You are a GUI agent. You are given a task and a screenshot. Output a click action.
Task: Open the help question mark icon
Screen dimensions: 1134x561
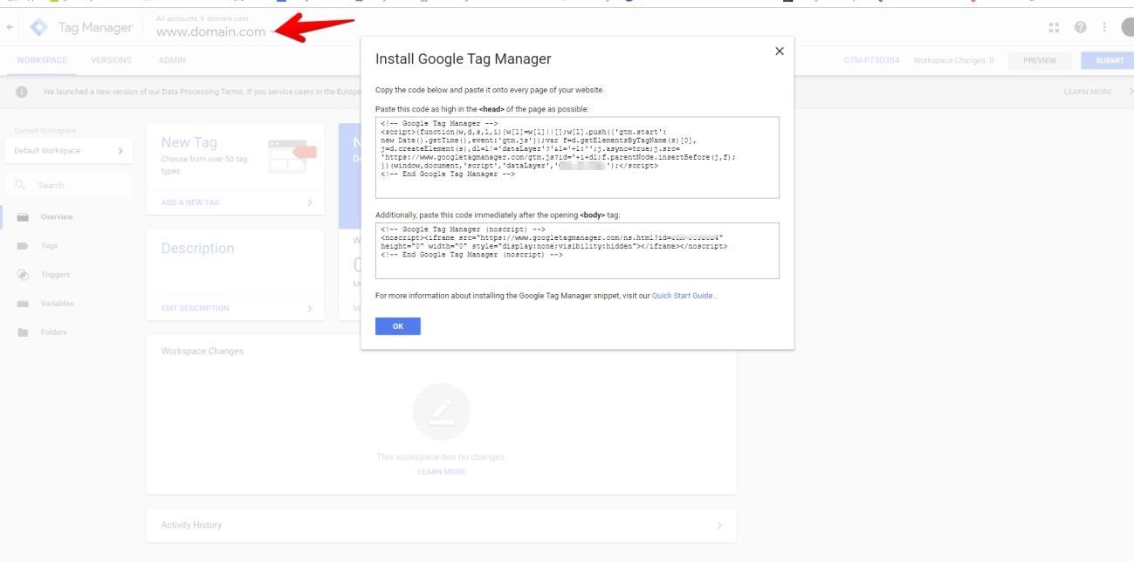[1080, 28]
